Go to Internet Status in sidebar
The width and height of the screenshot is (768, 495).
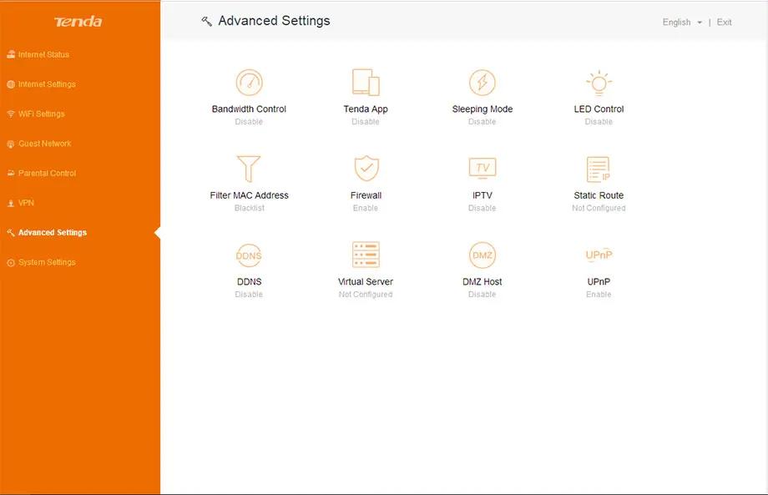coord(38,54)
